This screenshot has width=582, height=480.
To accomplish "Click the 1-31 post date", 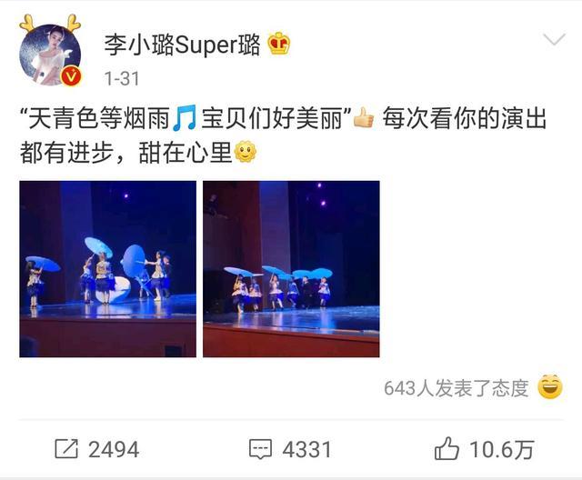I will coord(122,79).
